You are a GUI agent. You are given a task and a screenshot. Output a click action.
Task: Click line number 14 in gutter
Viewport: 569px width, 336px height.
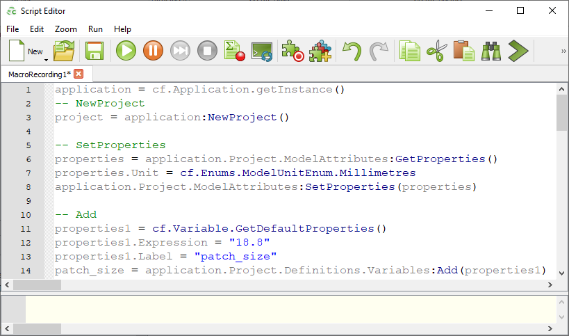coord(26,271)
